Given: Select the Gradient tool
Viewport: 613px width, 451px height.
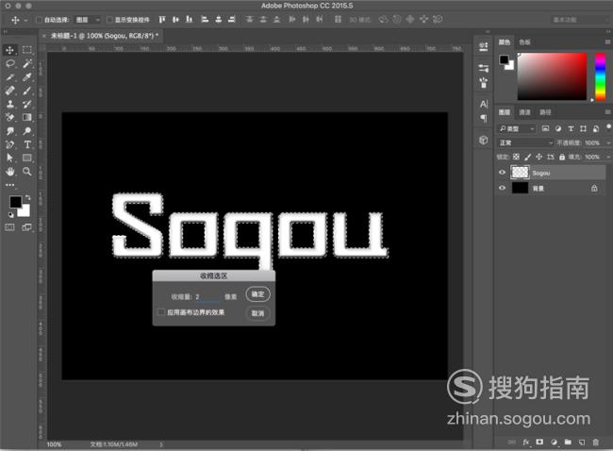Looking at the screenshot, I should [x=27, y=117].
